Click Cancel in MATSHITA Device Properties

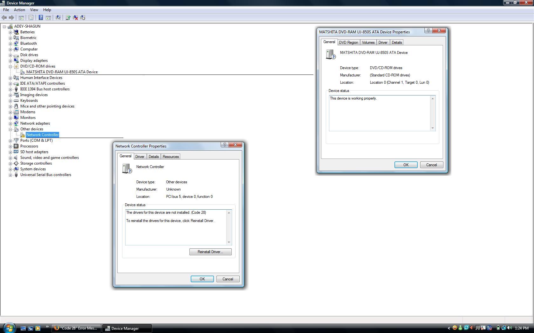431,165
